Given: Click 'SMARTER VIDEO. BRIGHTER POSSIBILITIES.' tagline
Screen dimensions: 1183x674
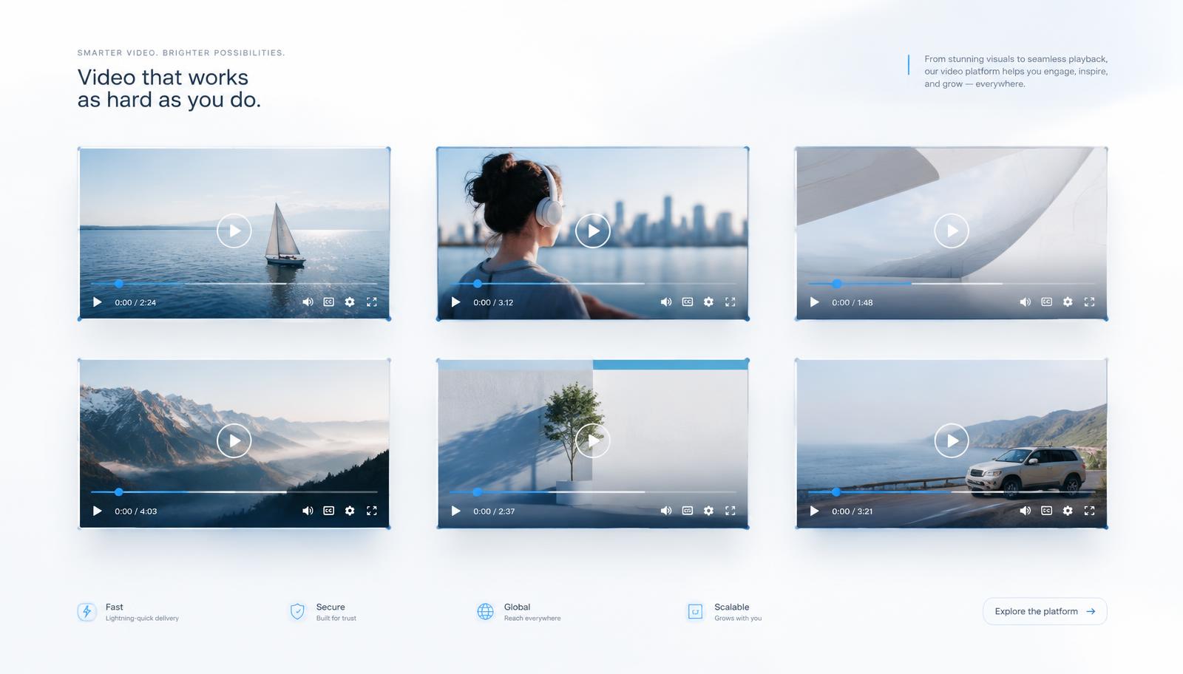Looking at the screenshot, I should tap(181, 53).
